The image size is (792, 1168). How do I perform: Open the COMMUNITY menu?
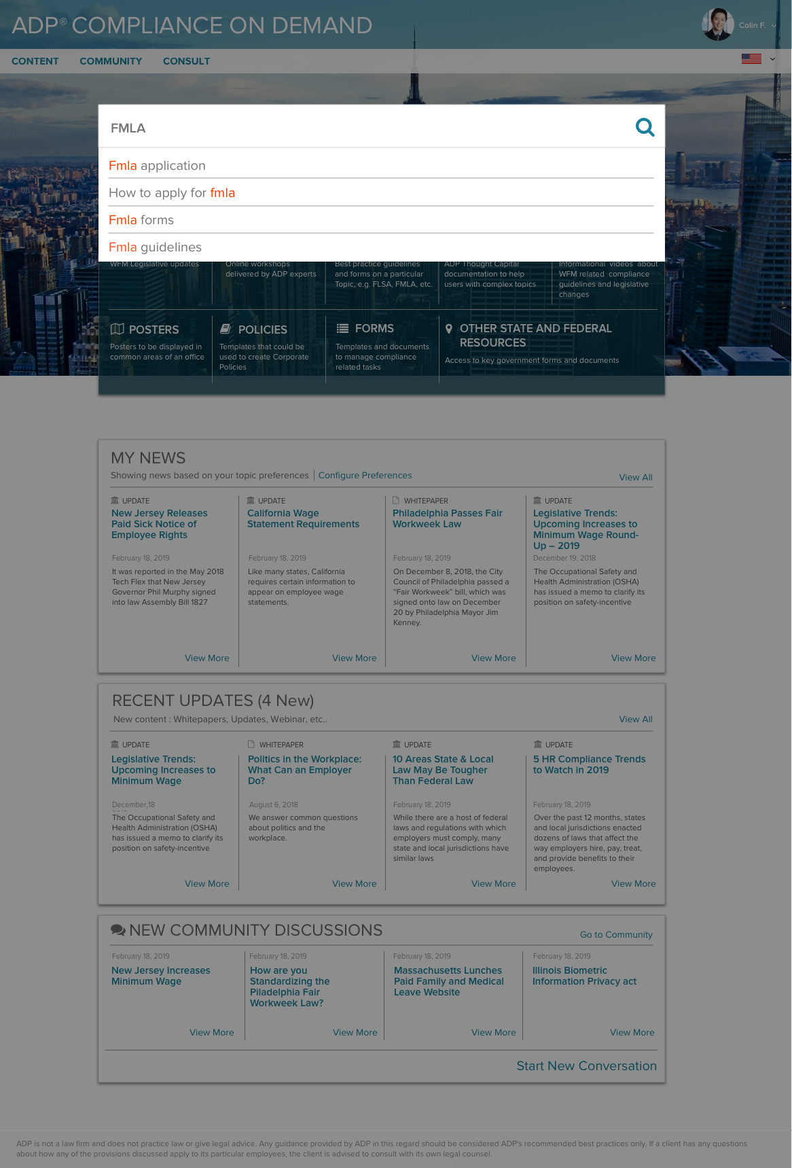click(111, 61)
